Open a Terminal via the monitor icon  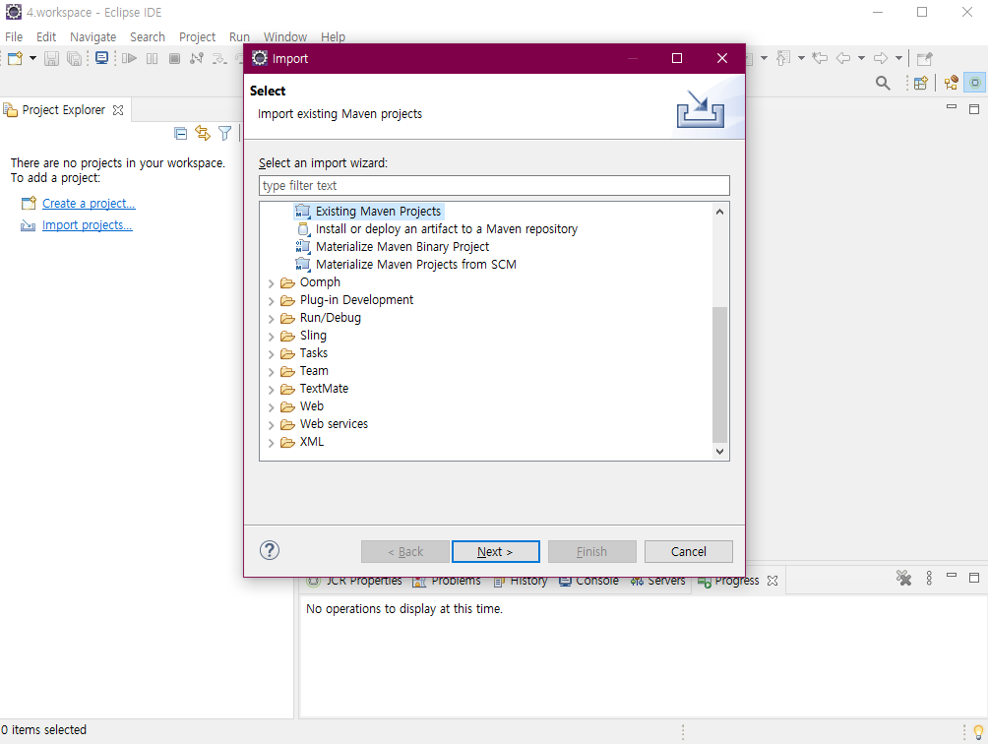pyautogui.click(x=101, y=59)
